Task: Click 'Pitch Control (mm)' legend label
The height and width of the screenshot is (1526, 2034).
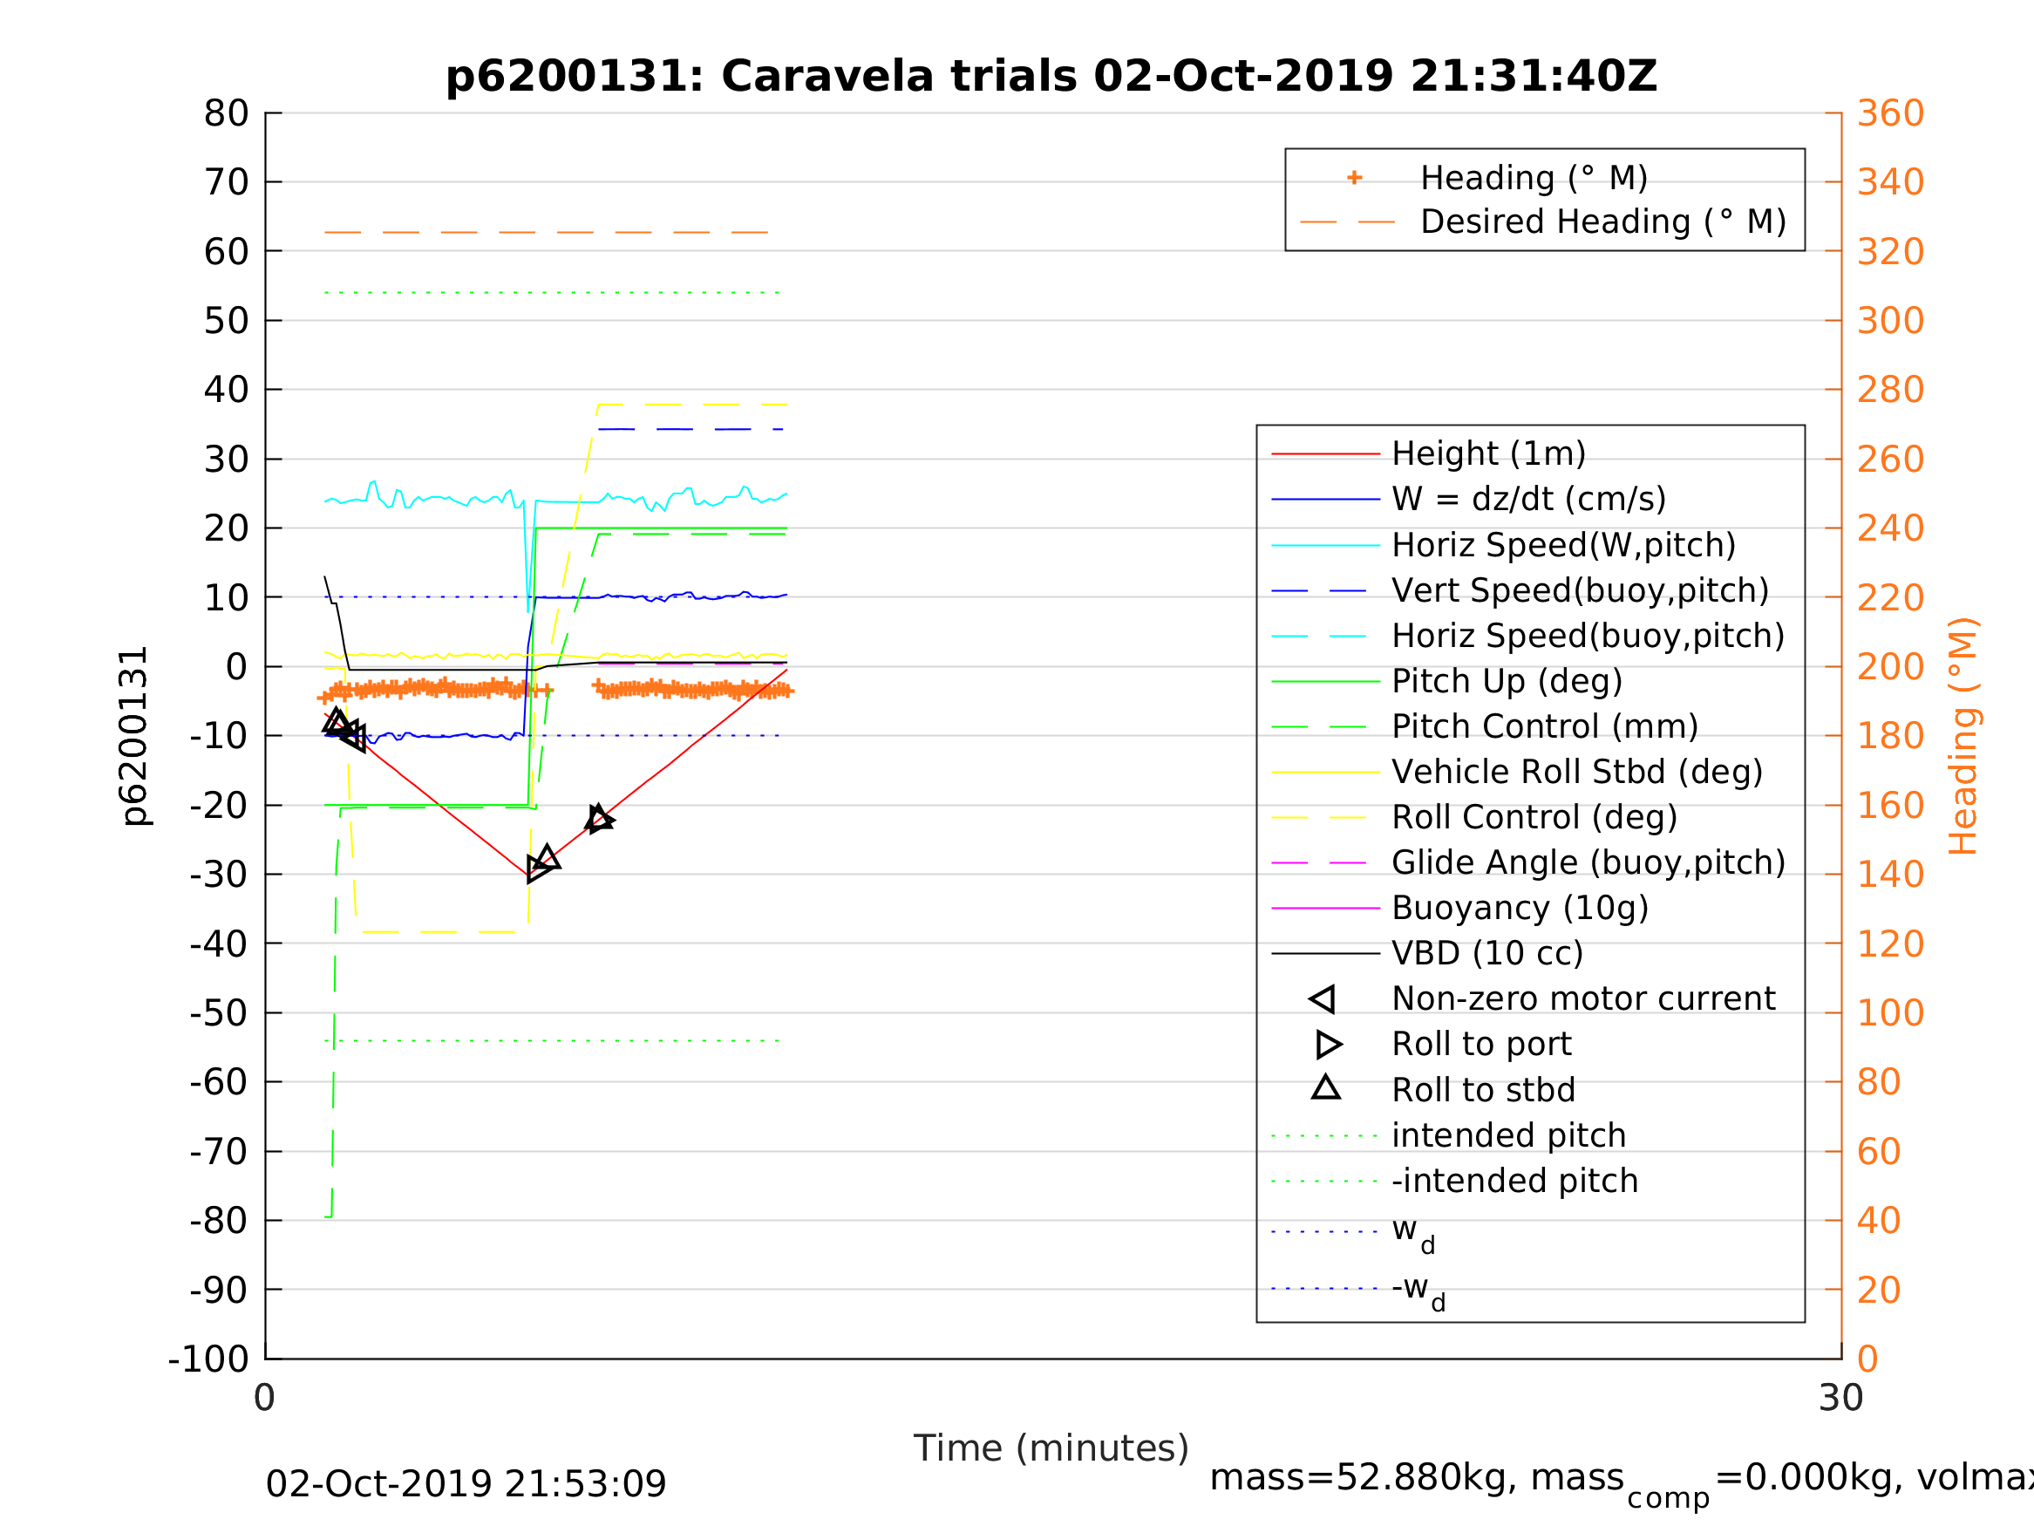Action: (1545, 726)
